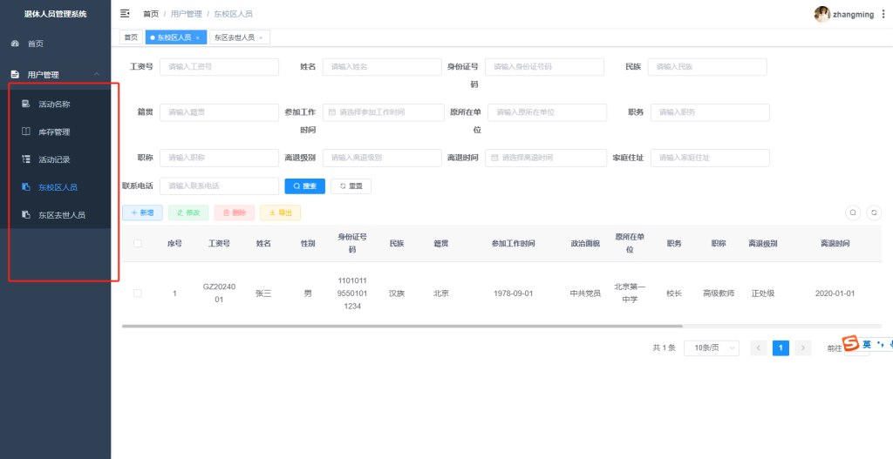Click the user avatar picture

coord(821,14)
